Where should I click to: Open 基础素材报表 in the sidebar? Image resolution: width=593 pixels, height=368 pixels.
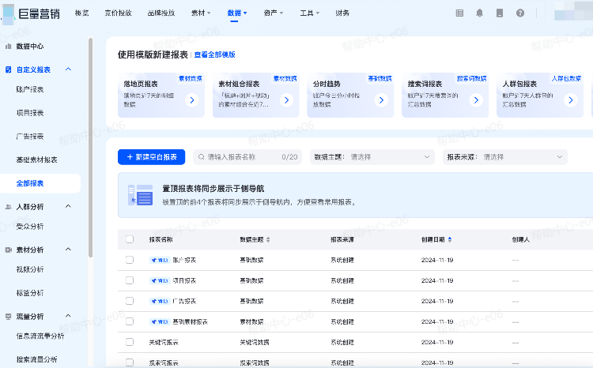click(x=36, y=160)
